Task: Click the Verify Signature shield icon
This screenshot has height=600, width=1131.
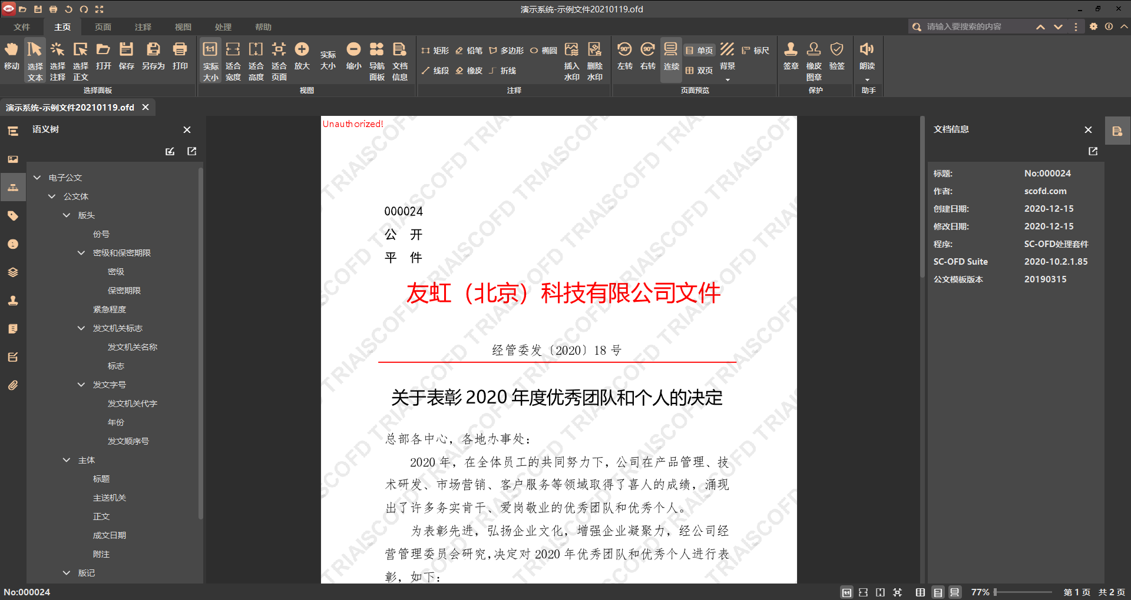Action: 836,56
